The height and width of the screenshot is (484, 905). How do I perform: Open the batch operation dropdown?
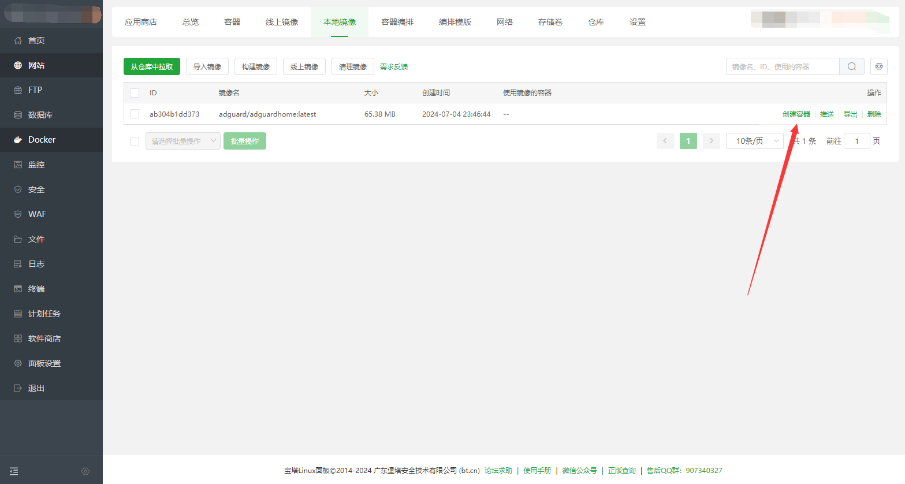(183, 141)
